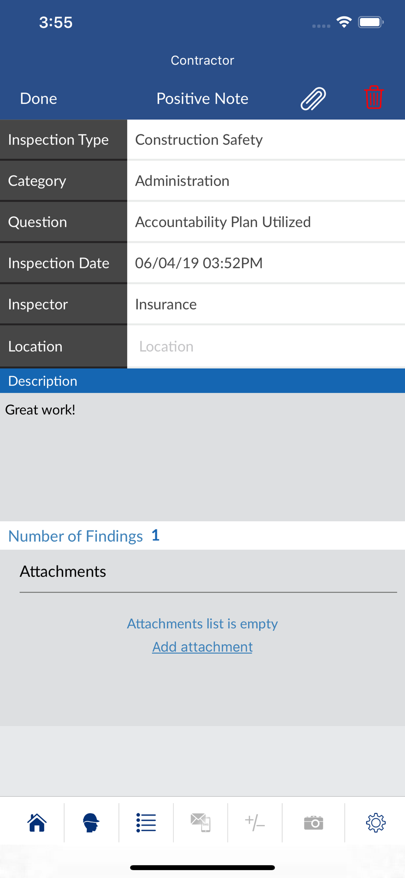Open the hard hat worker tab

click(x=91, y=822)
